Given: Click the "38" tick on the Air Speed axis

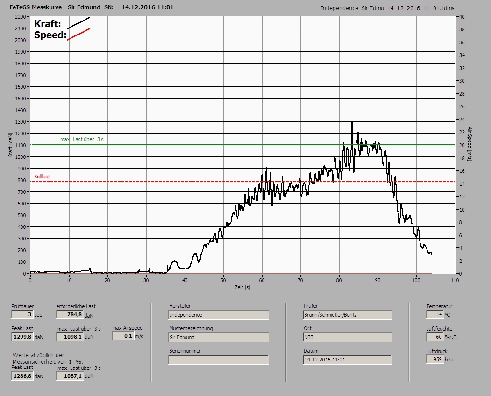Looking at the screenshot, I should tap(462, 29).
